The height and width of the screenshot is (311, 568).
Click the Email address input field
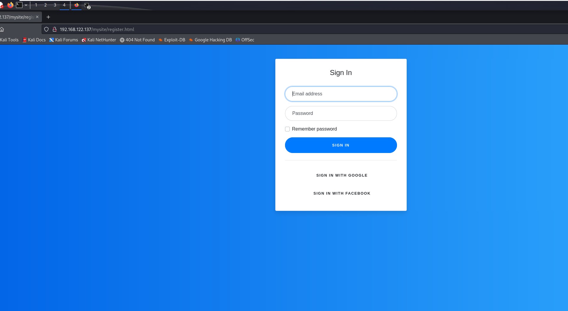341,94
